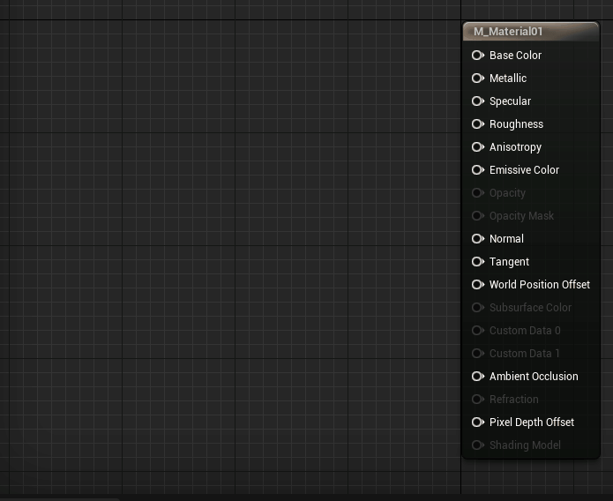Viewport: 613px width, 501px height.
Task: Click the Anisotropy label text
Action: pyautogui.click(x=515, y=147)
